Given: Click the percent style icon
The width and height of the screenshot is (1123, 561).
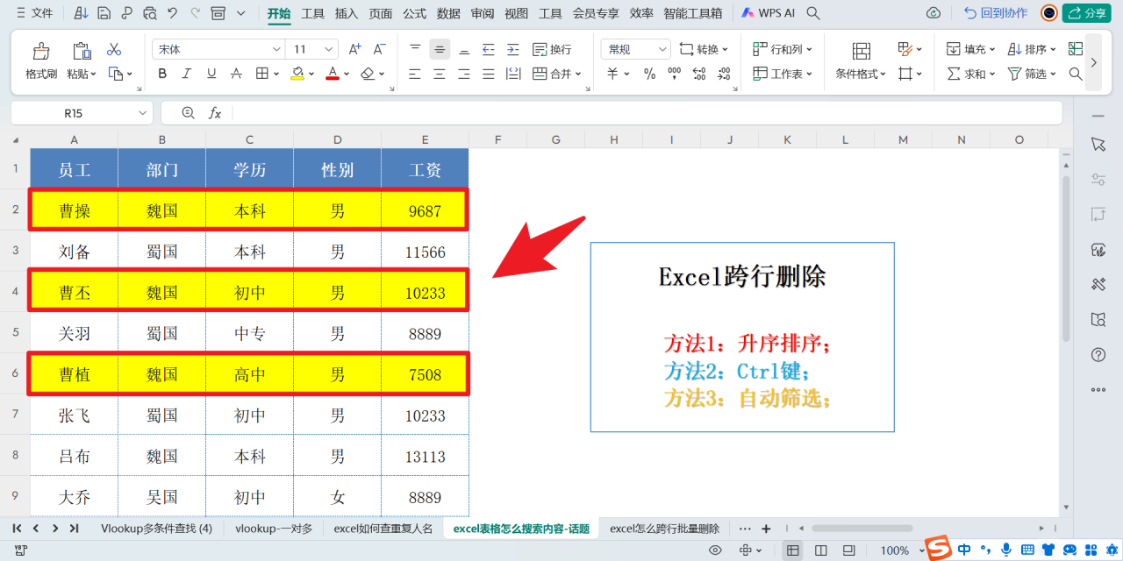Looking at the screenshot, I should click(x=649, y=74).
